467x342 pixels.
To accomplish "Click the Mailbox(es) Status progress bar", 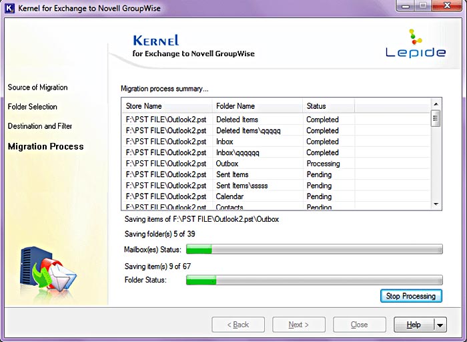I will (314, 249).
